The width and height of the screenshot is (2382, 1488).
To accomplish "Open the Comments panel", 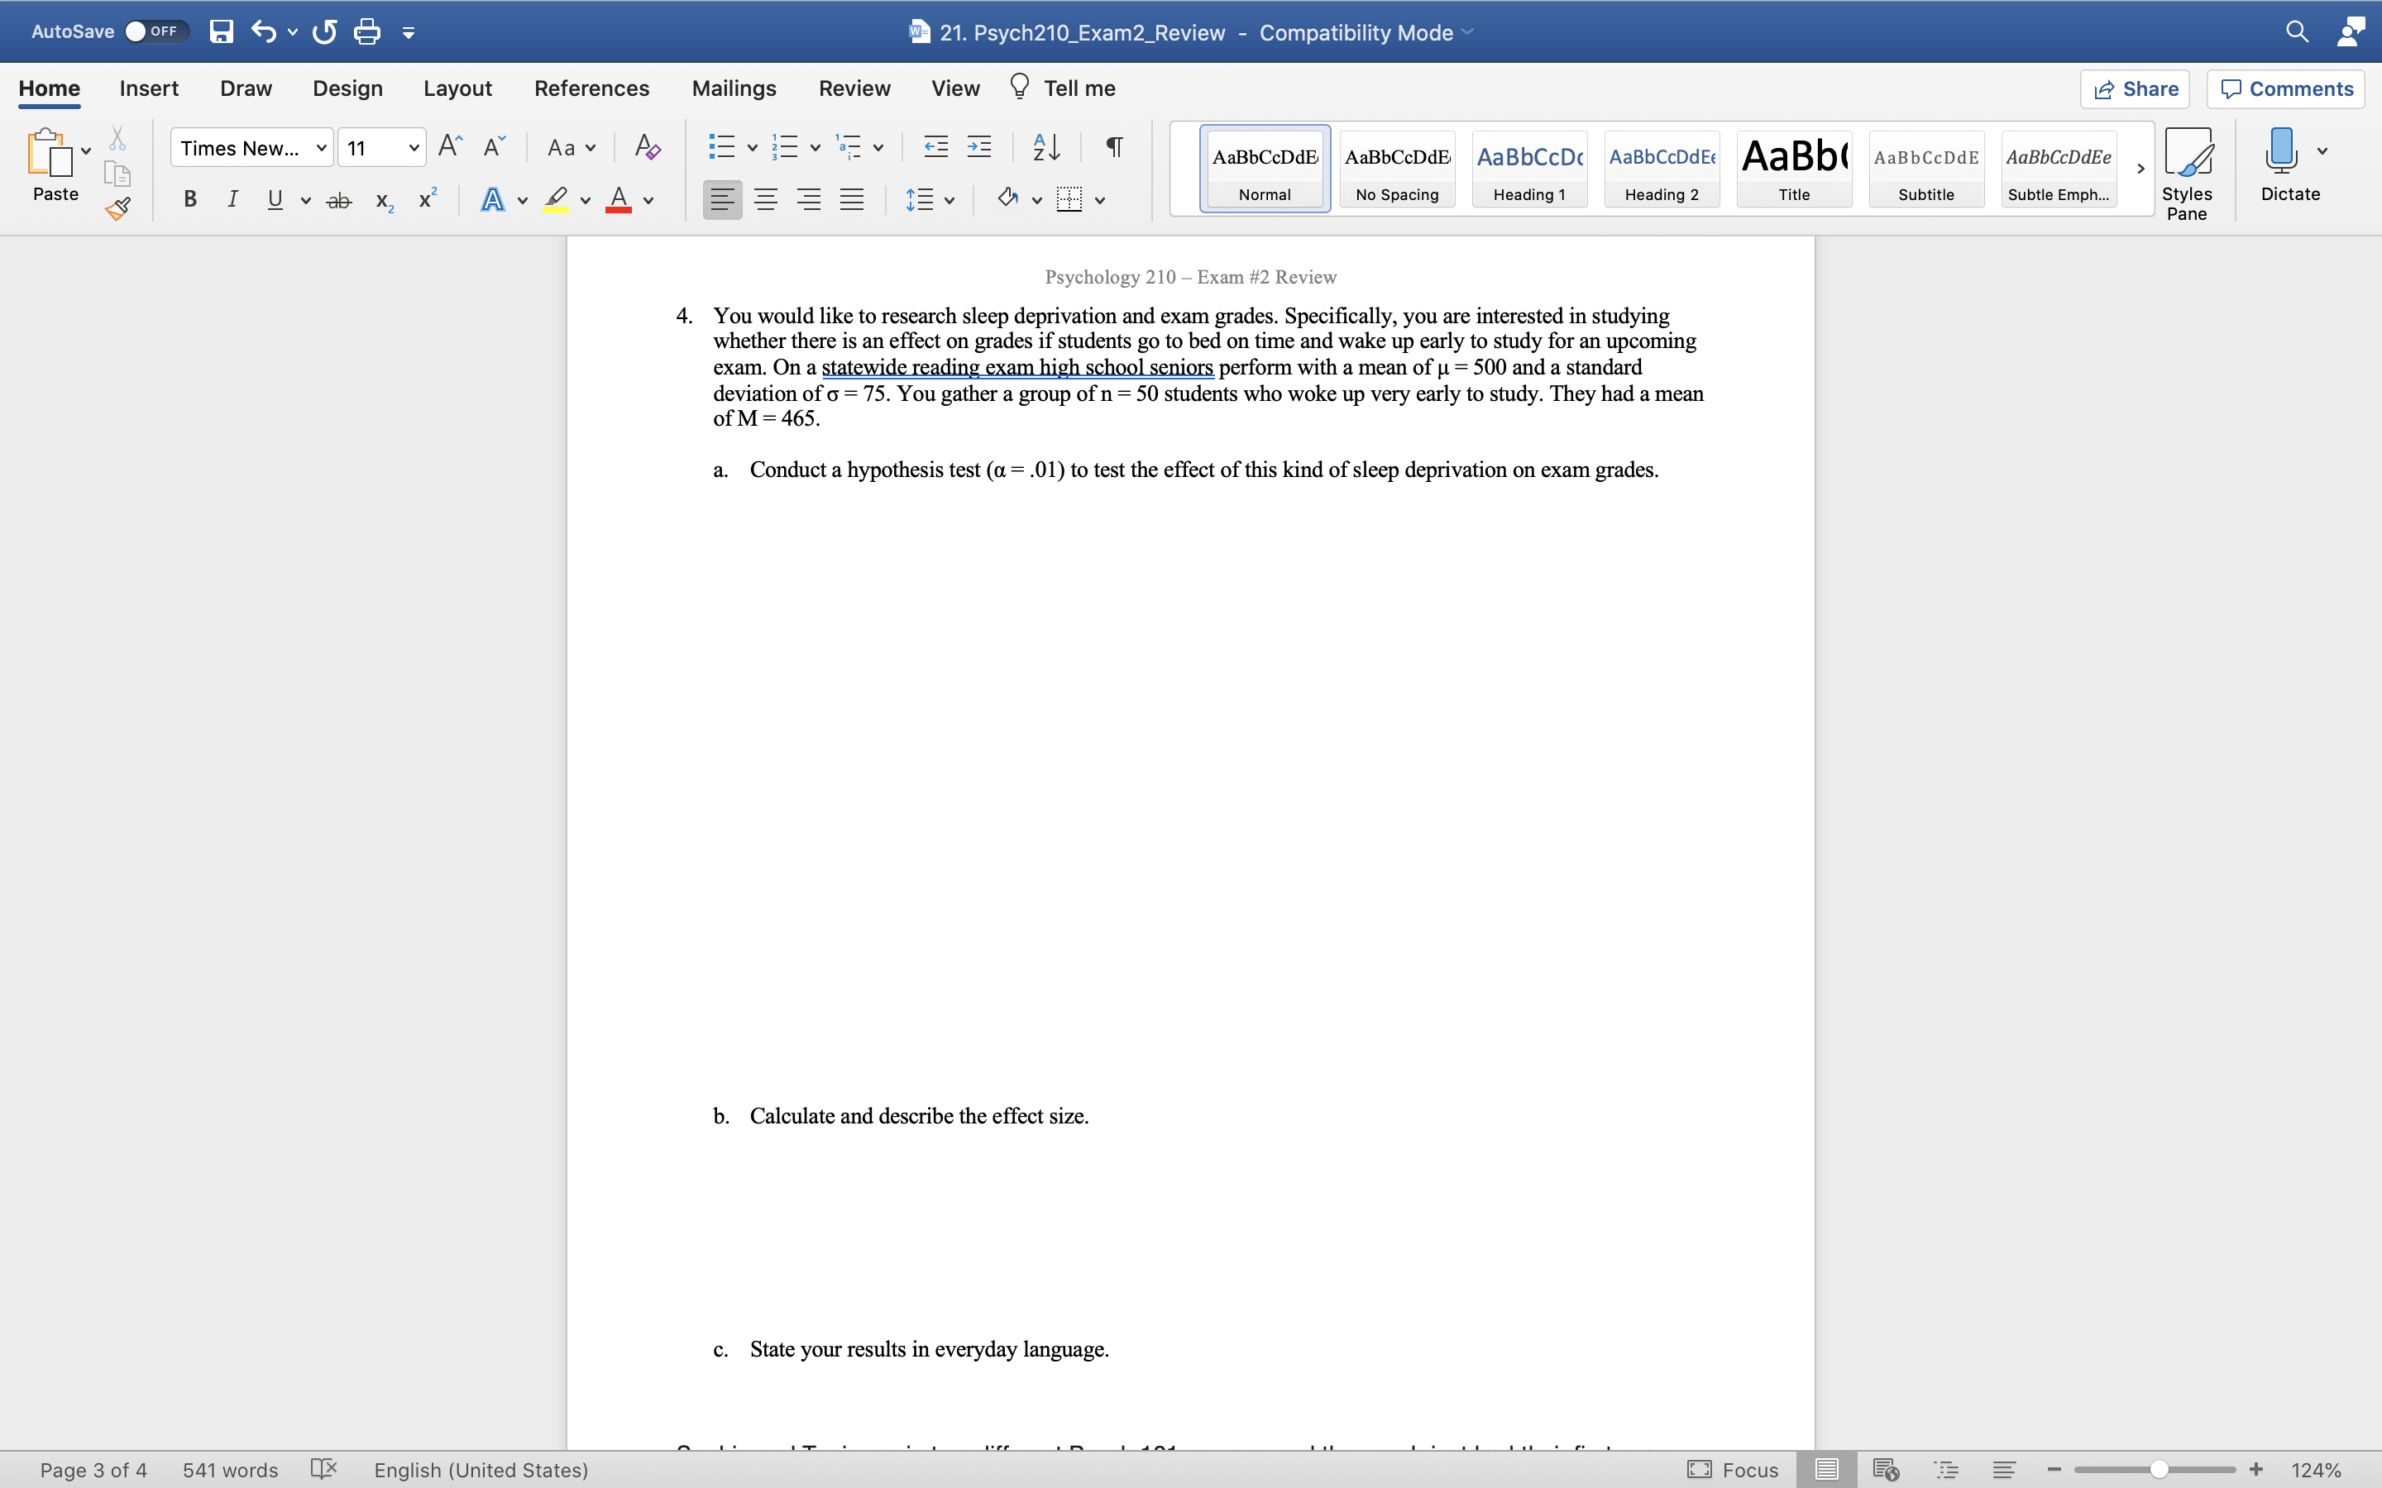I will [x=2285, y=88].
